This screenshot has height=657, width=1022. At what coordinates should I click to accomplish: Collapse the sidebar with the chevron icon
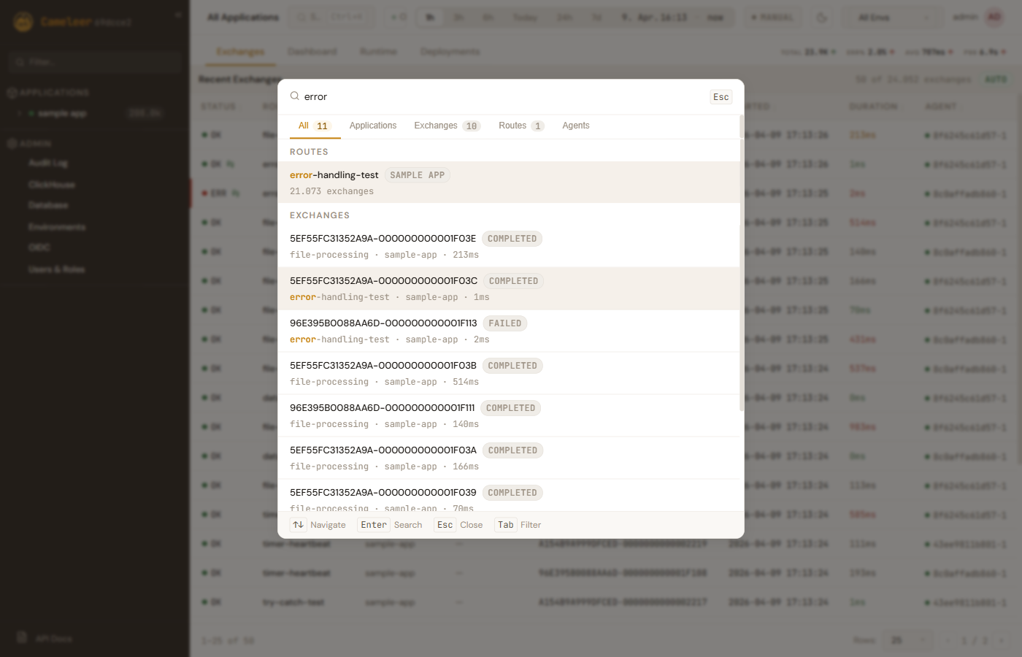tap(178, 15)
